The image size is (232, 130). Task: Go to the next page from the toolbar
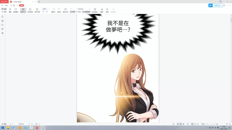(90, 9)
